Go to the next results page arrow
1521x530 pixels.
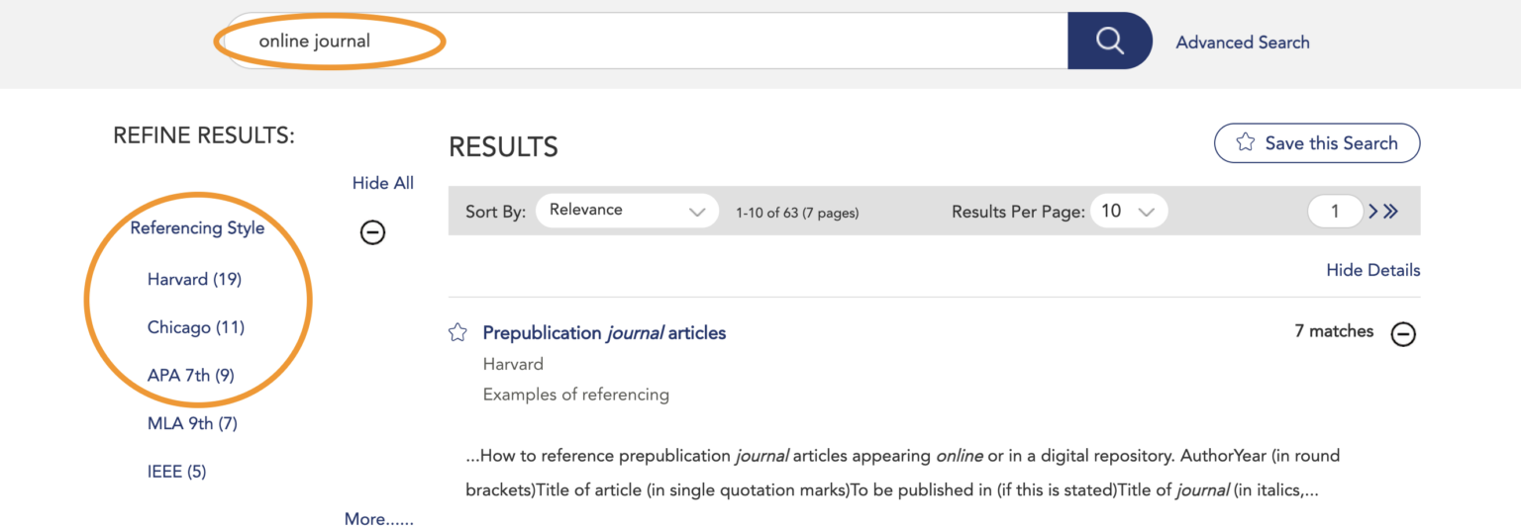1373,211
